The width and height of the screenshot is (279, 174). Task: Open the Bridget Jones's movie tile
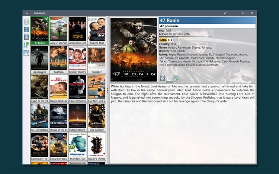click(x=78, y=60)
